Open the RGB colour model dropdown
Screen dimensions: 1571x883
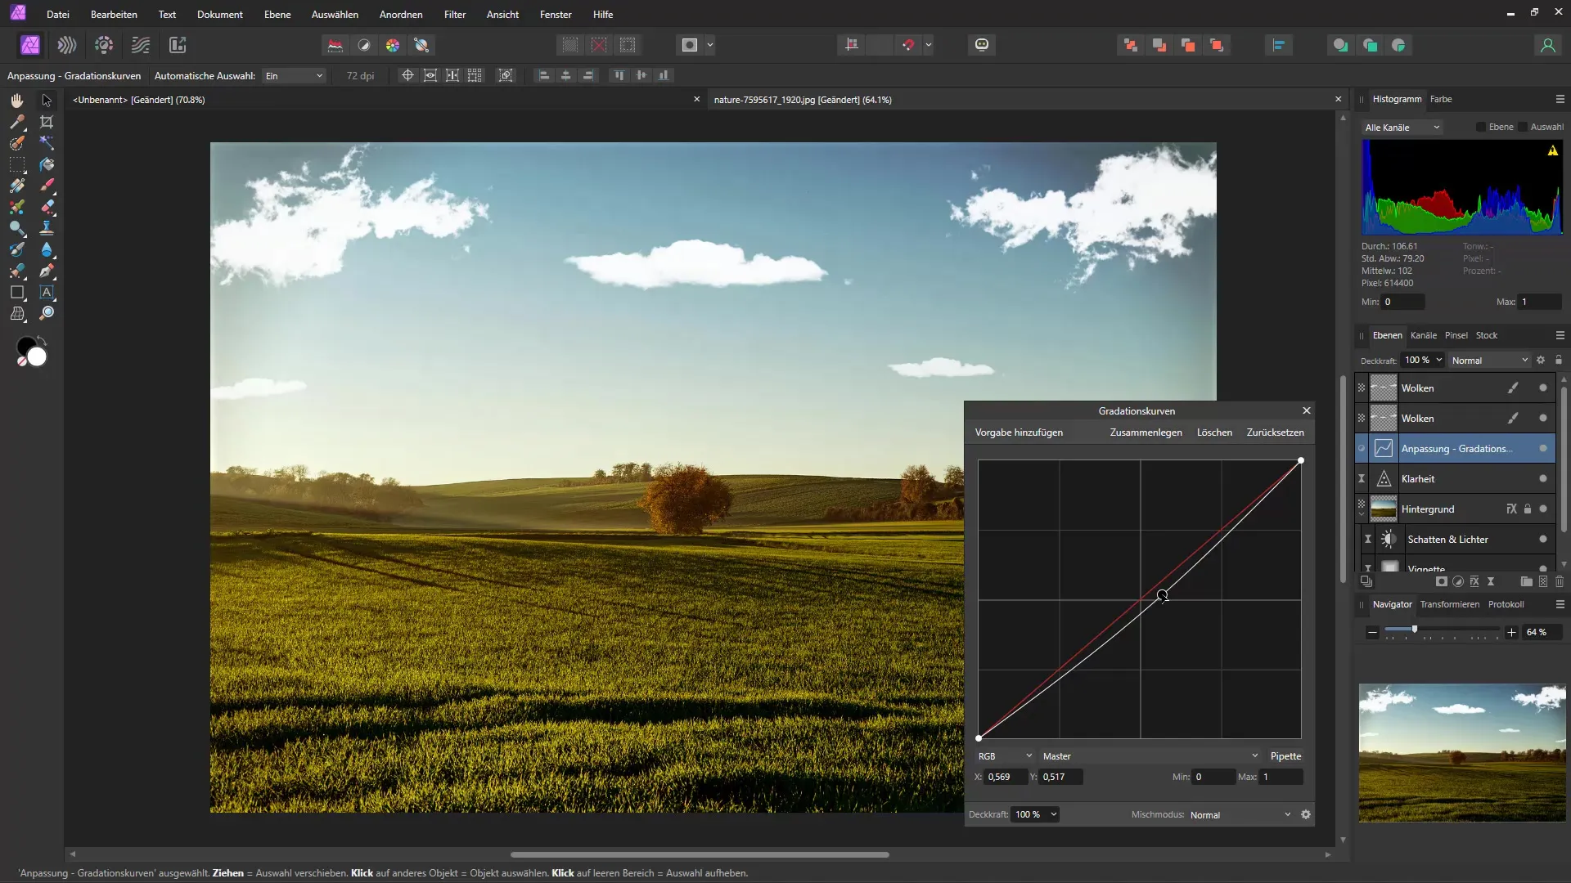[1006, 756]
